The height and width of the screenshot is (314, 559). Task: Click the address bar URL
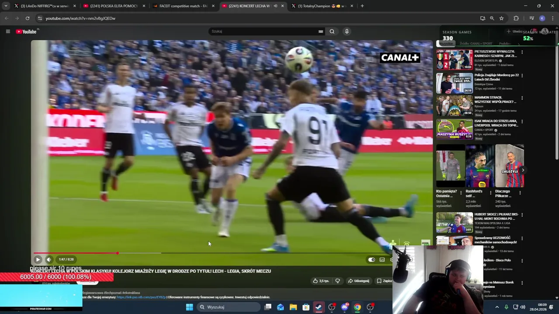80,18
